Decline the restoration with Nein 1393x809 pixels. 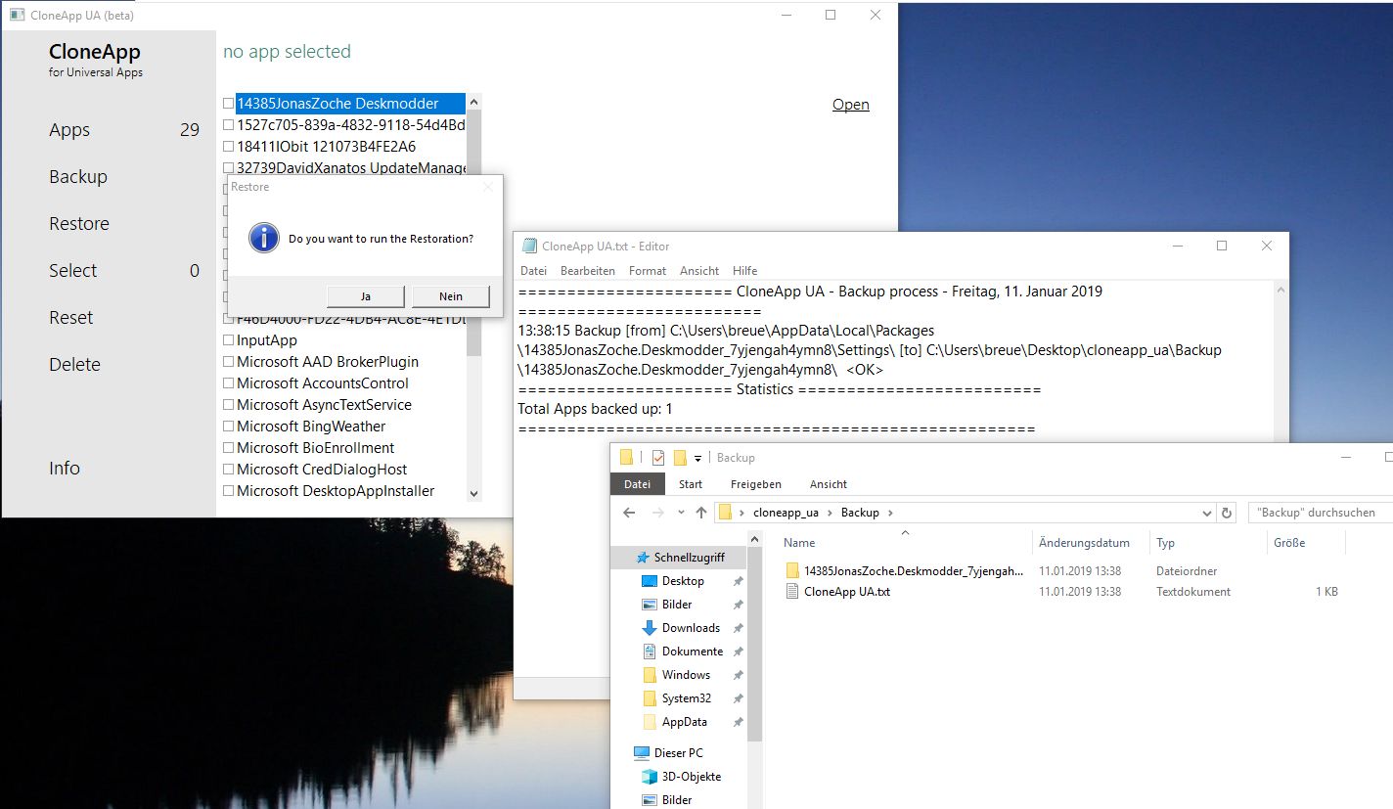[x=451, y=296]
